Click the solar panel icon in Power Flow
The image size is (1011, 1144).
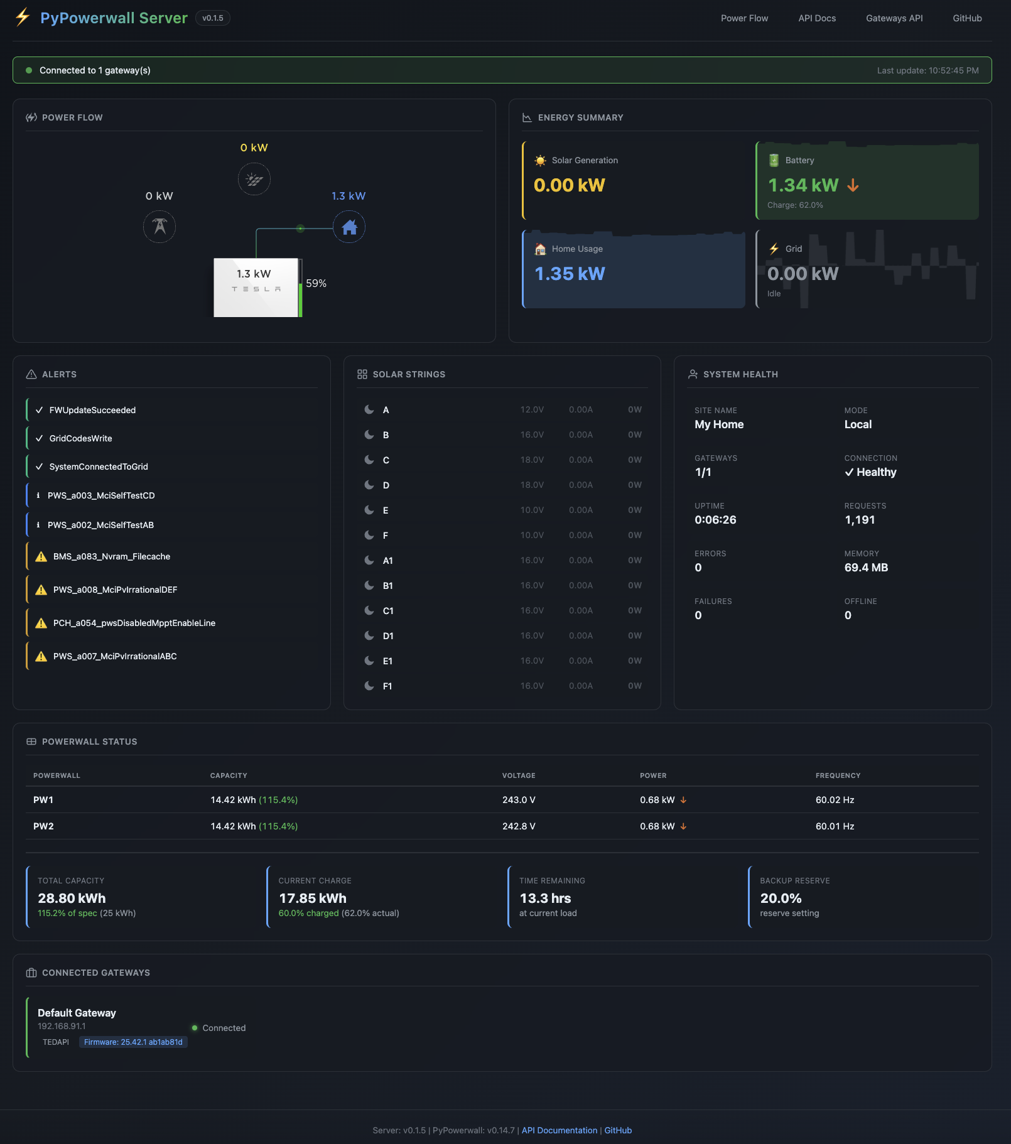[254, 180]
